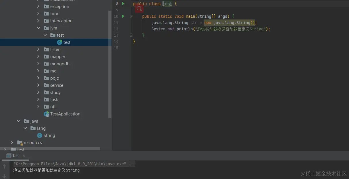Select the service package row
The width and height of the screenshot is (349, 179).
[x=54, y=85]
